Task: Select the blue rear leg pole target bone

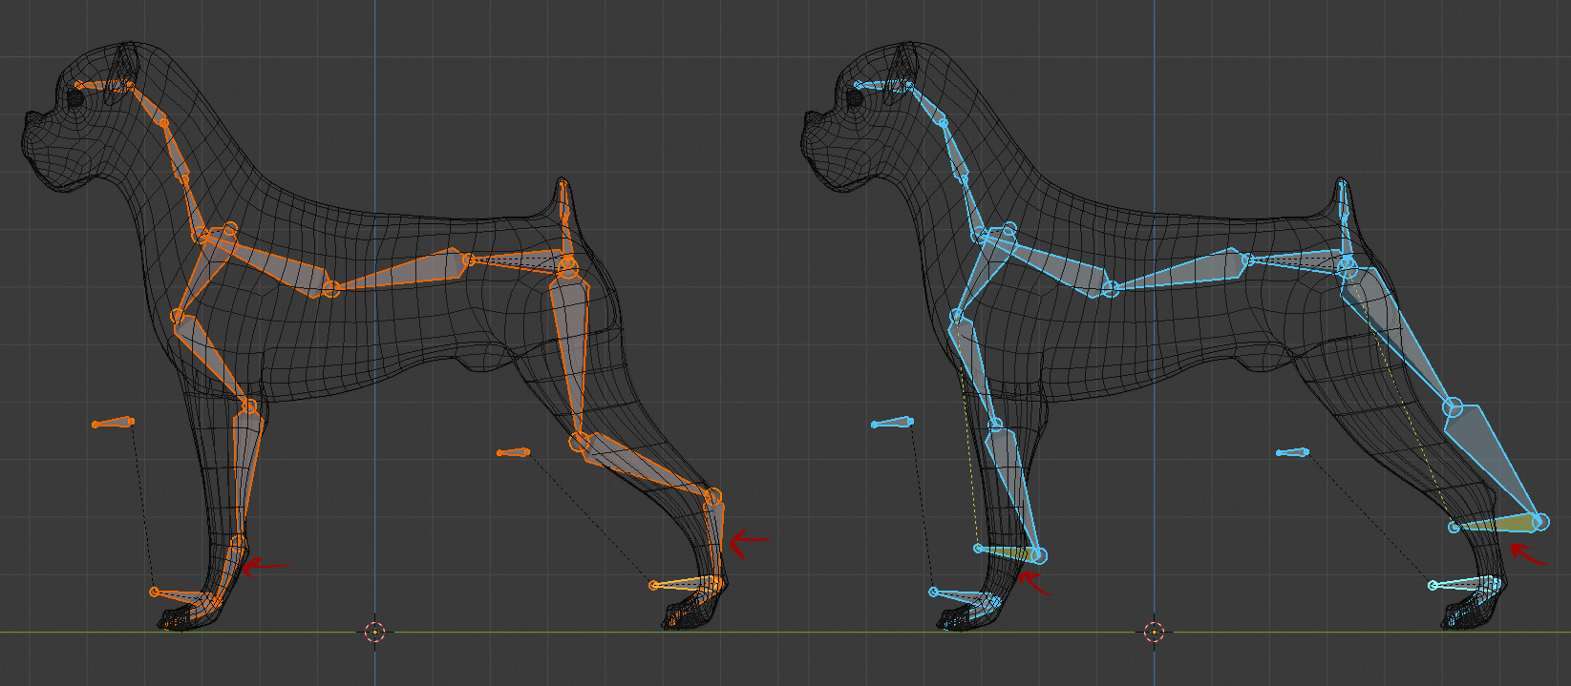Action: point(1292,452)
